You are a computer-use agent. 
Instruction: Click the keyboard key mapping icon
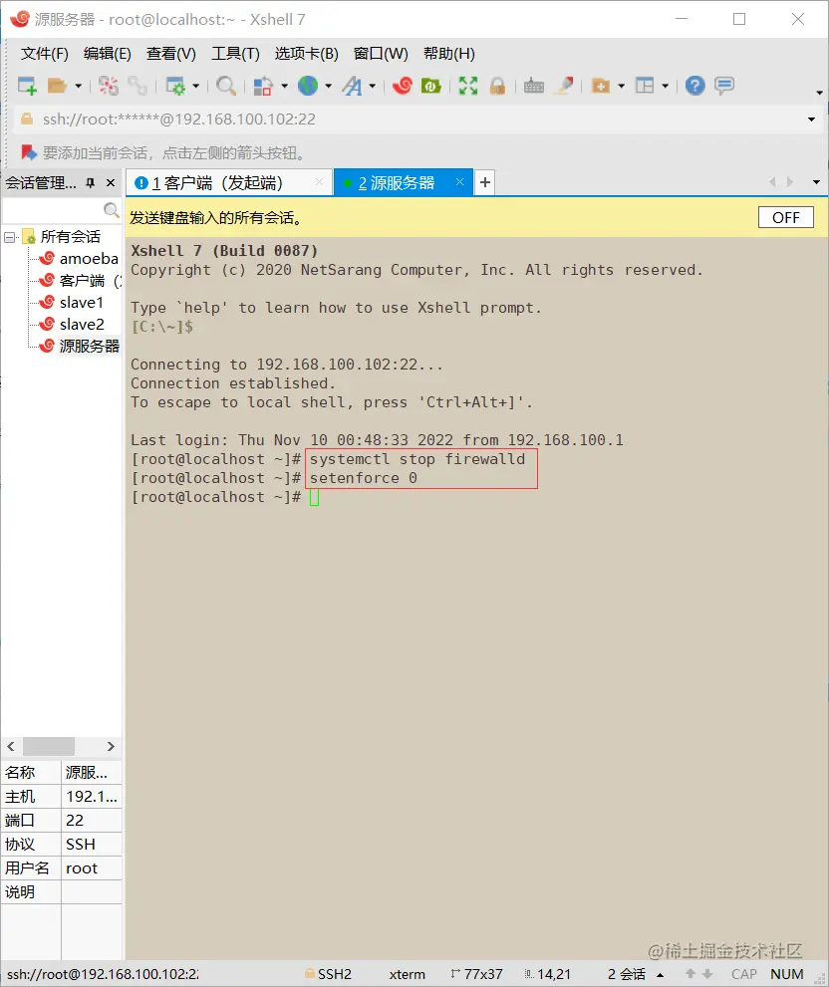(x=533, y=86)
